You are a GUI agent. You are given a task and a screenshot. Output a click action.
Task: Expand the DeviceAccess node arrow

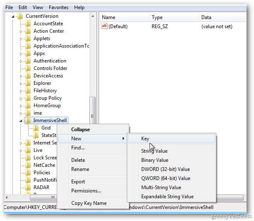(x=21, y=76)
